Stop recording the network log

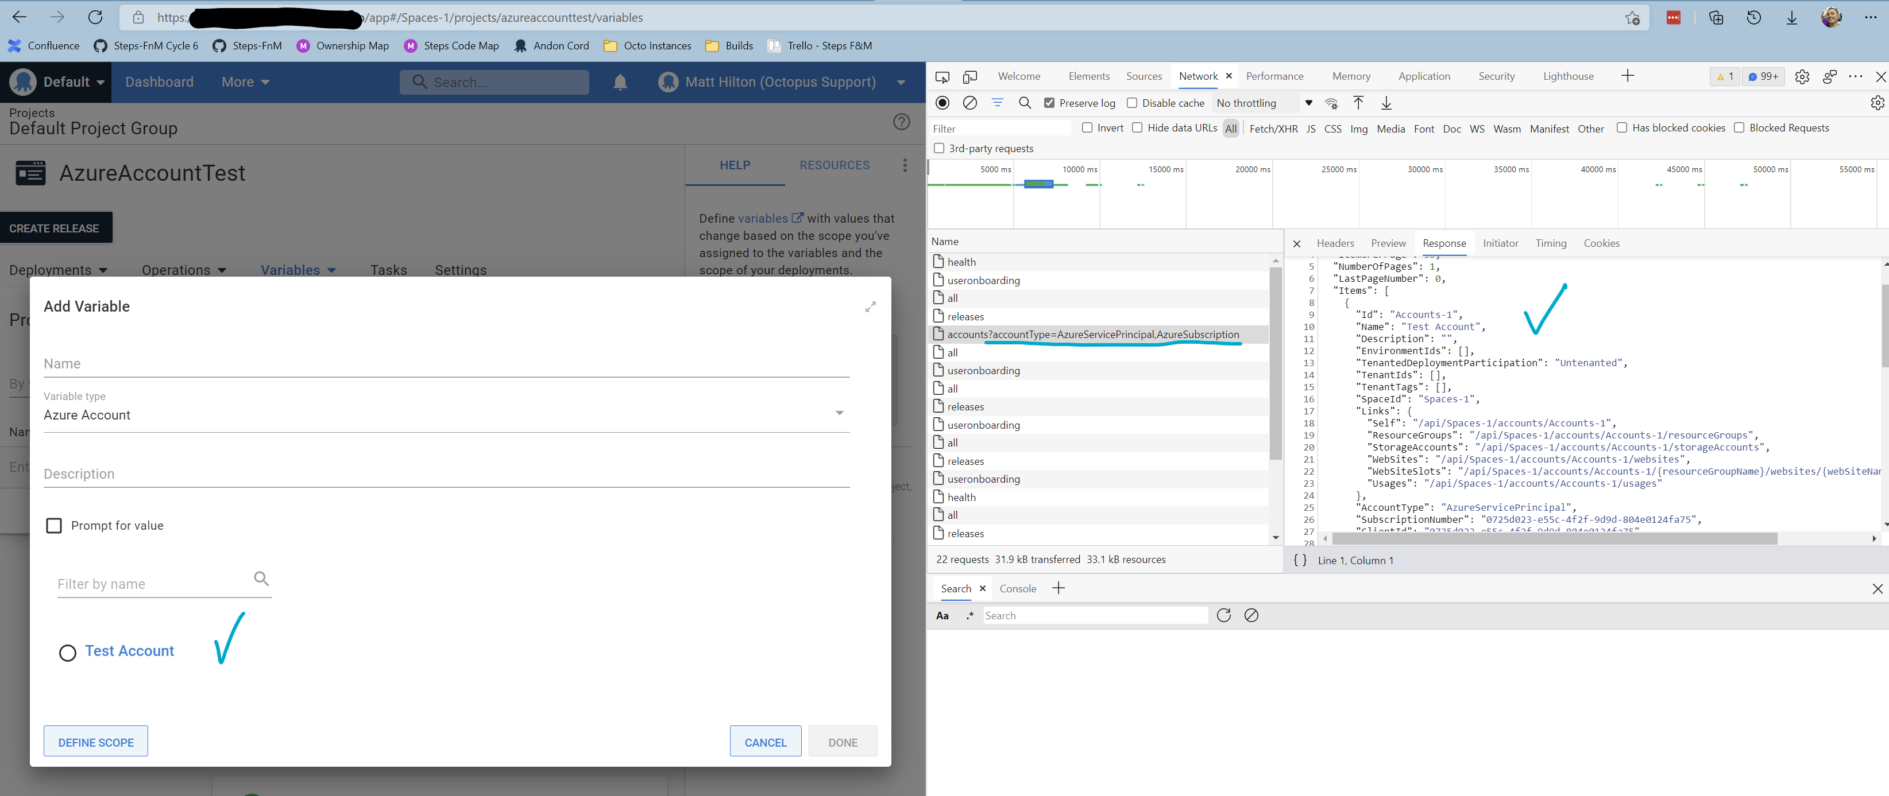[x=941, y=103]
